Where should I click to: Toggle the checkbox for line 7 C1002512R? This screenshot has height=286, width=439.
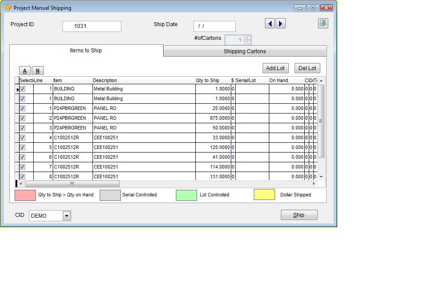[23, 167]
